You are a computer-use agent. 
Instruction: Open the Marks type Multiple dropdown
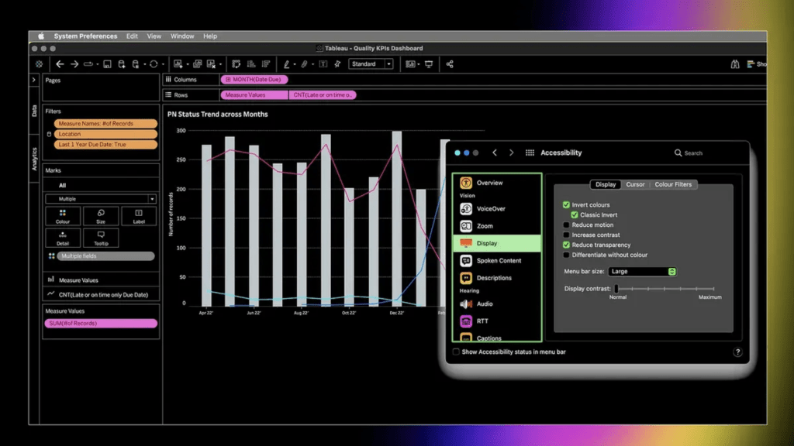pyautogui.click(x=101, y=199)
